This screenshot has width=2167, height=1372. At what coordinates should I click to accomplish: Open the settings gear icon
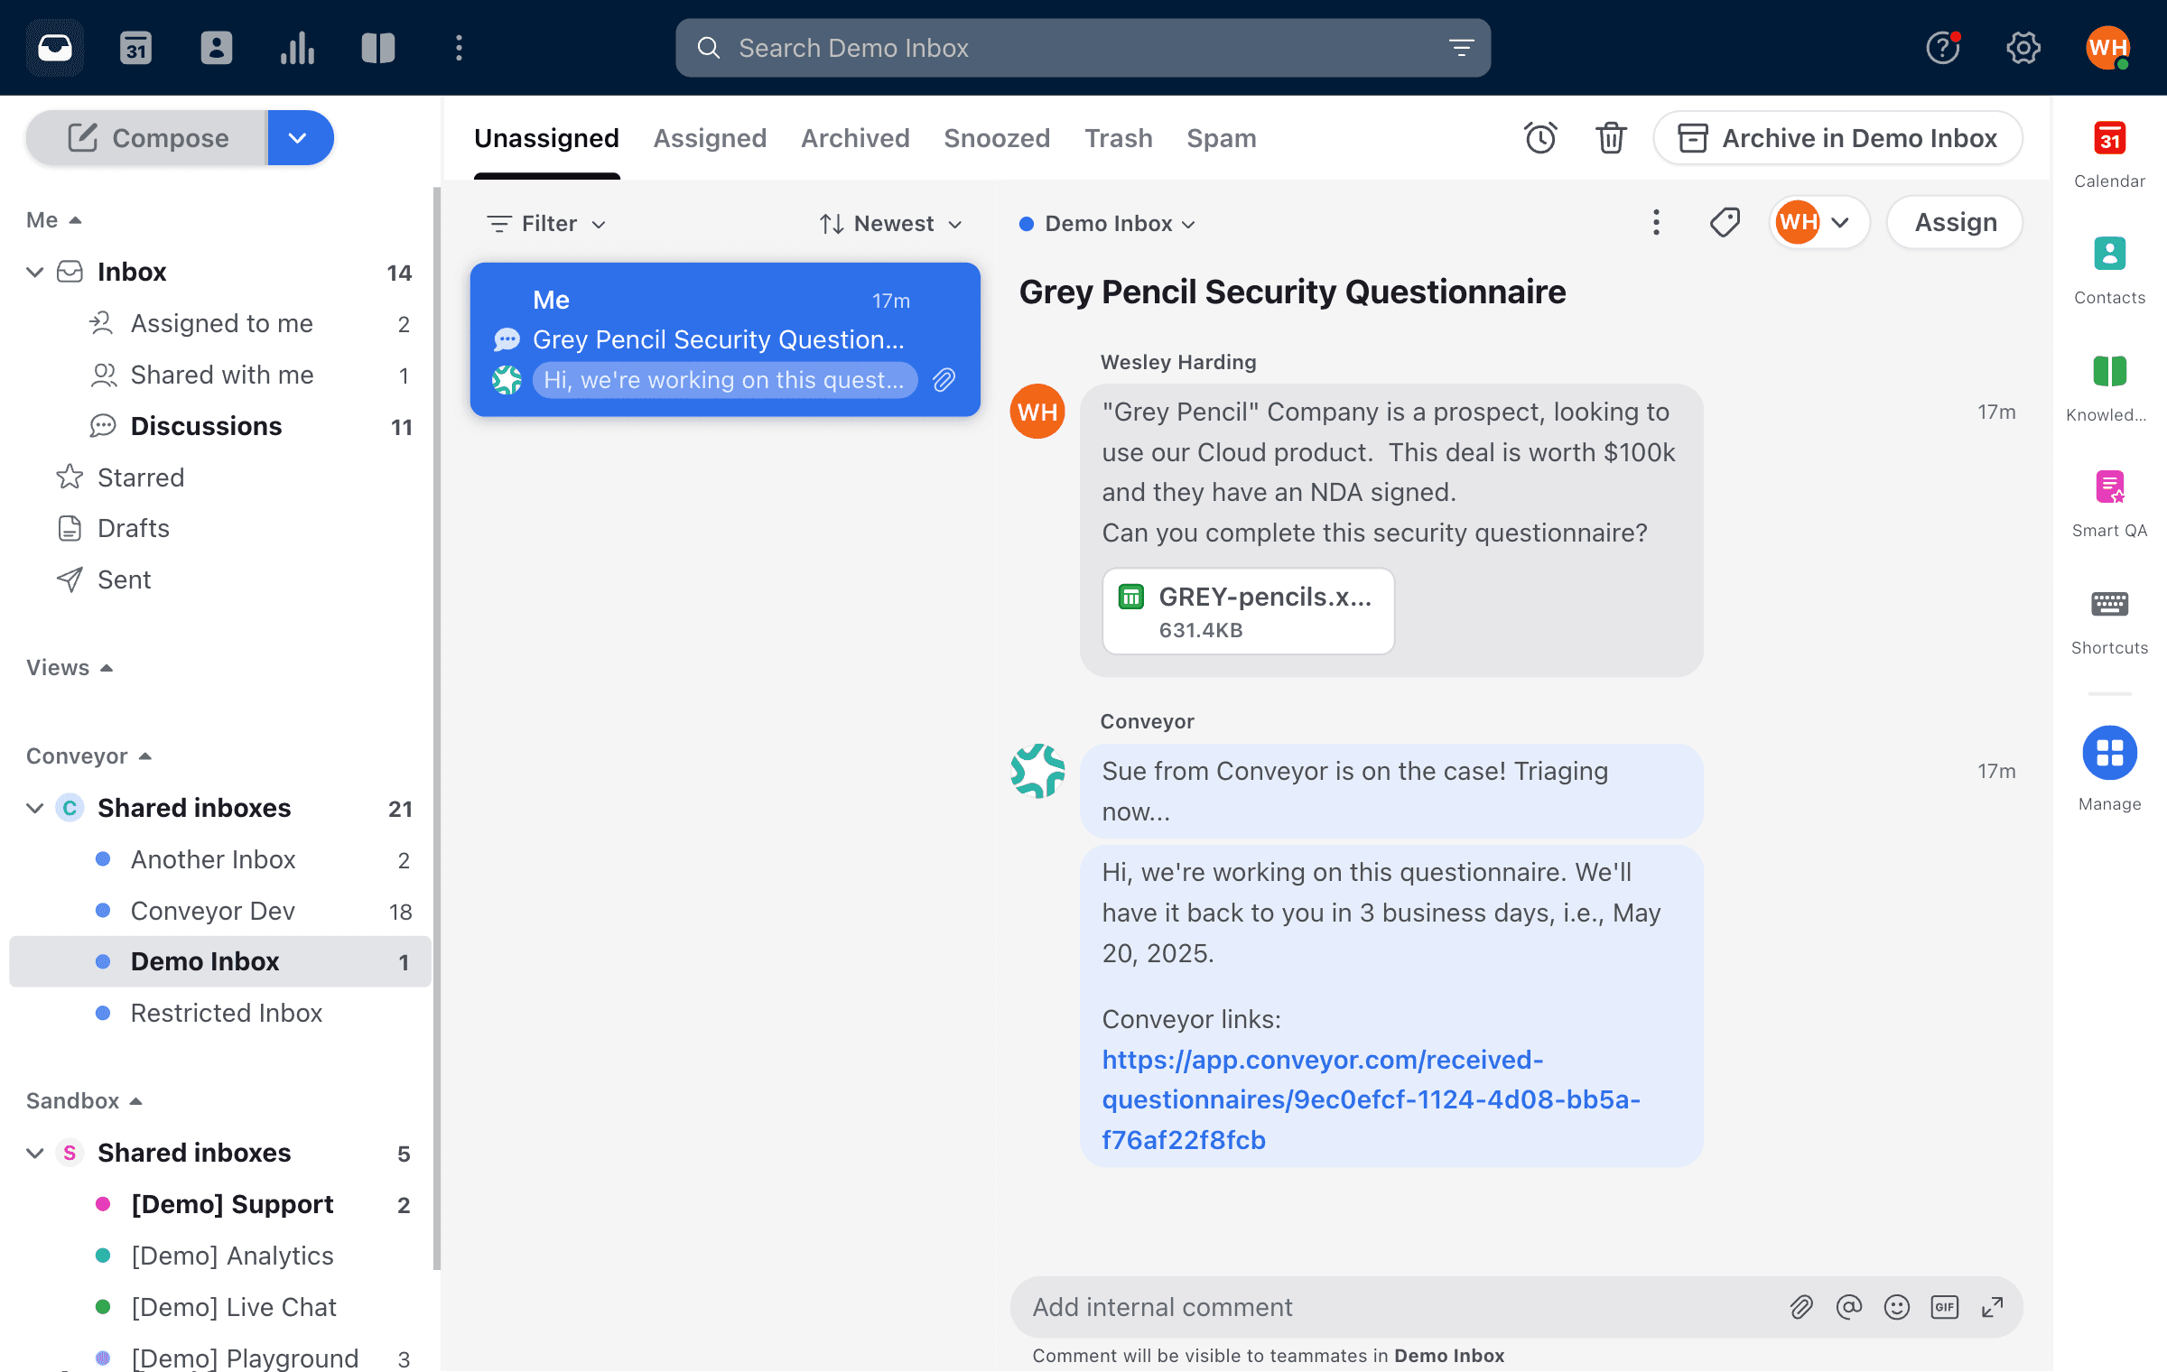pyautogui.click(x=2023, y=48)
